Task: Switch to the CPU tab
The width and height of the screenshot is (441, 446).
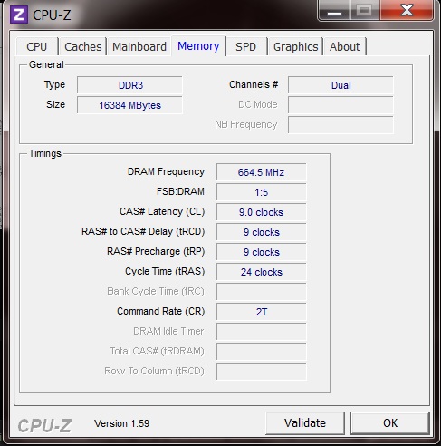Action: [x=37, y=46]
